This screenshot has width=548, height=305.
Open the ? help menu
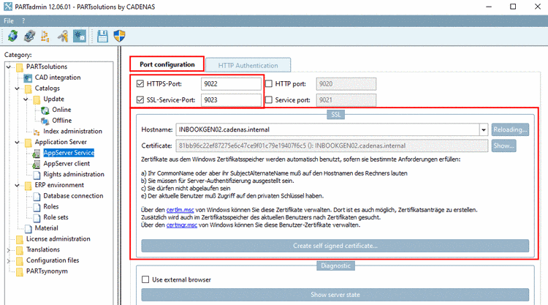pos(23,21)
